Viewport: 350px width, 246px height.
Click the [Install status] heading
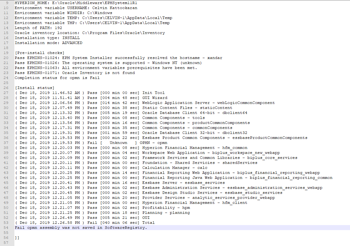coord(35,88)
